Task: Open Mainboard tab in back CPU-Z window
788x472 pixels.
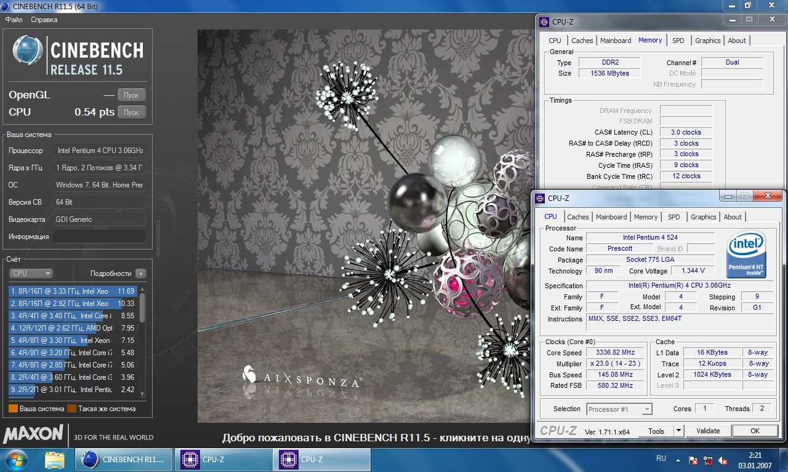Action: click(616, 41)
